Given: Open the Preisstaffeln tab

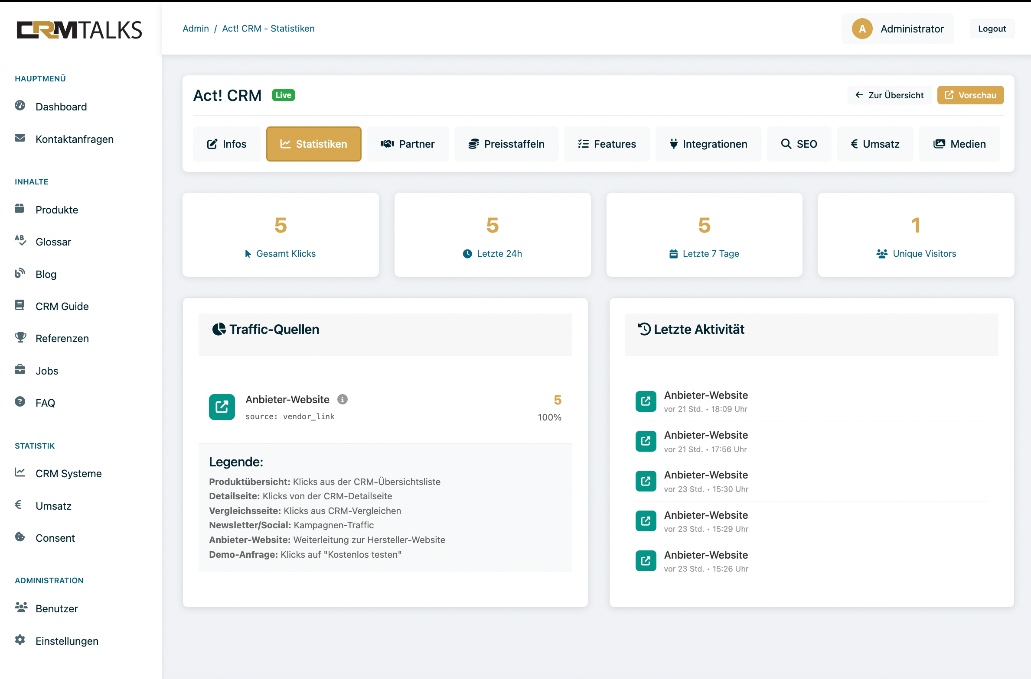Looking at the screenshot, I should click(506, 144).
